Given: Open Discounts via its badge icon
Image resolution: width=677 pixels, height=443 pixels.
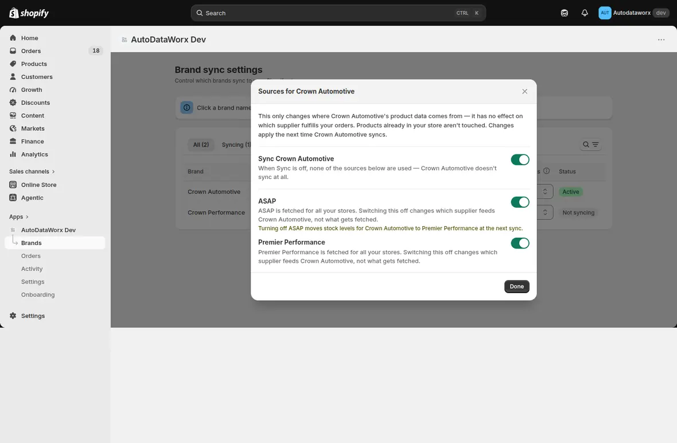Looking at the screenshot, I should (13, 103).
